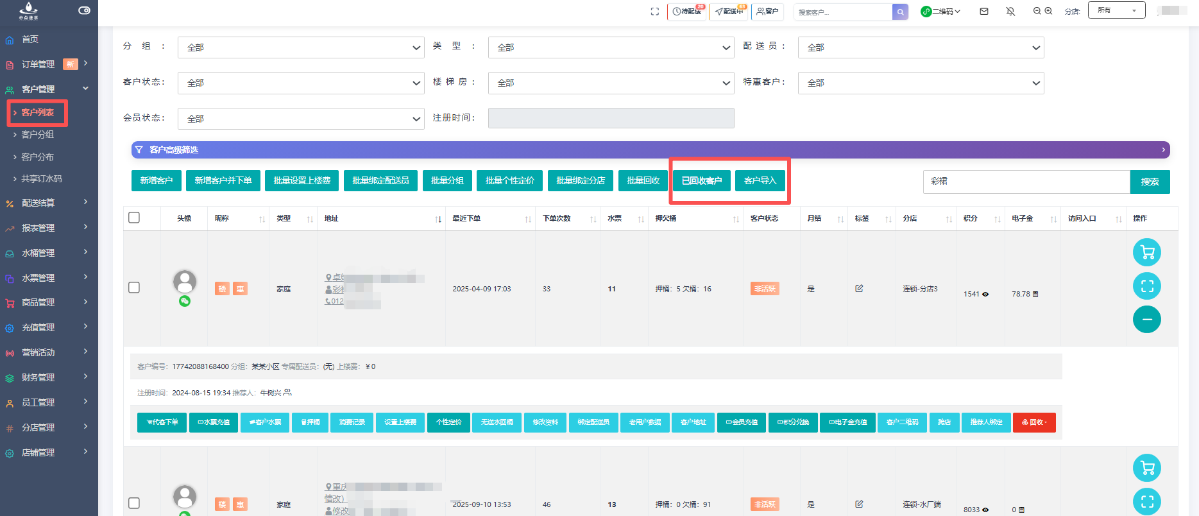This screenshot has width=1199, height=516.
Task: Click the 修改资料 button
Action: click(545, 422)
